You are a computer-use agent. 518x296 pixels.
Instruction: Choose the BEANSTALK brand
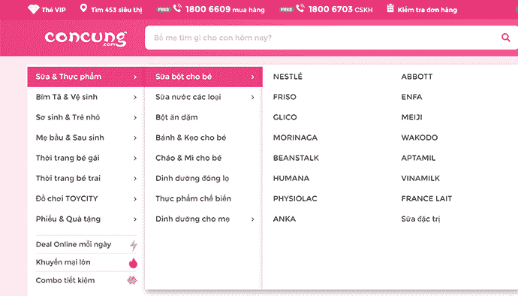click(x=296, y=158)
